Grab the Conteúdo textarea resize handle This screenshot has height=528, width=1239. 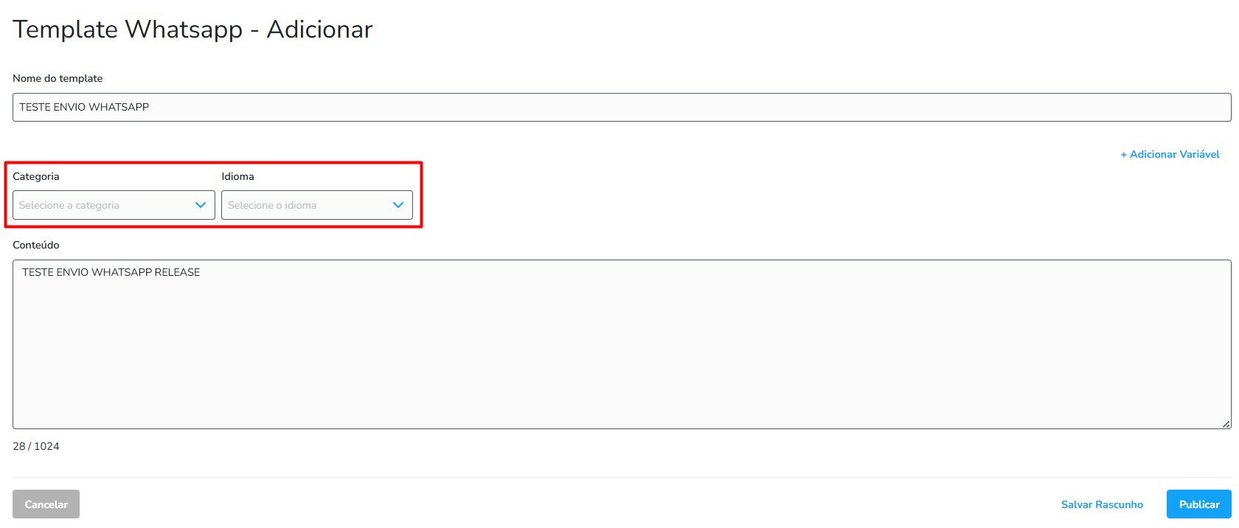point(1226,424)
